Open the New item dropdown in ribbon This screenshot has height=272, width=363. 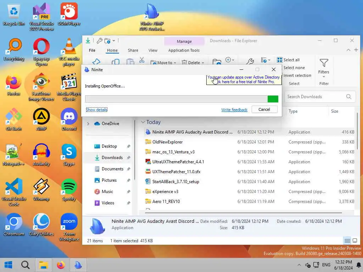(230, 60)
